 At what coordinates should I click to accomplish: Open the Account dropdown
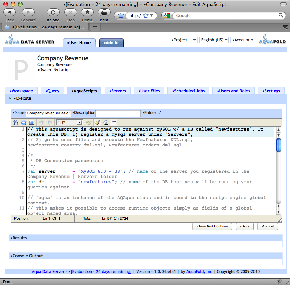[x=243, y=40]
